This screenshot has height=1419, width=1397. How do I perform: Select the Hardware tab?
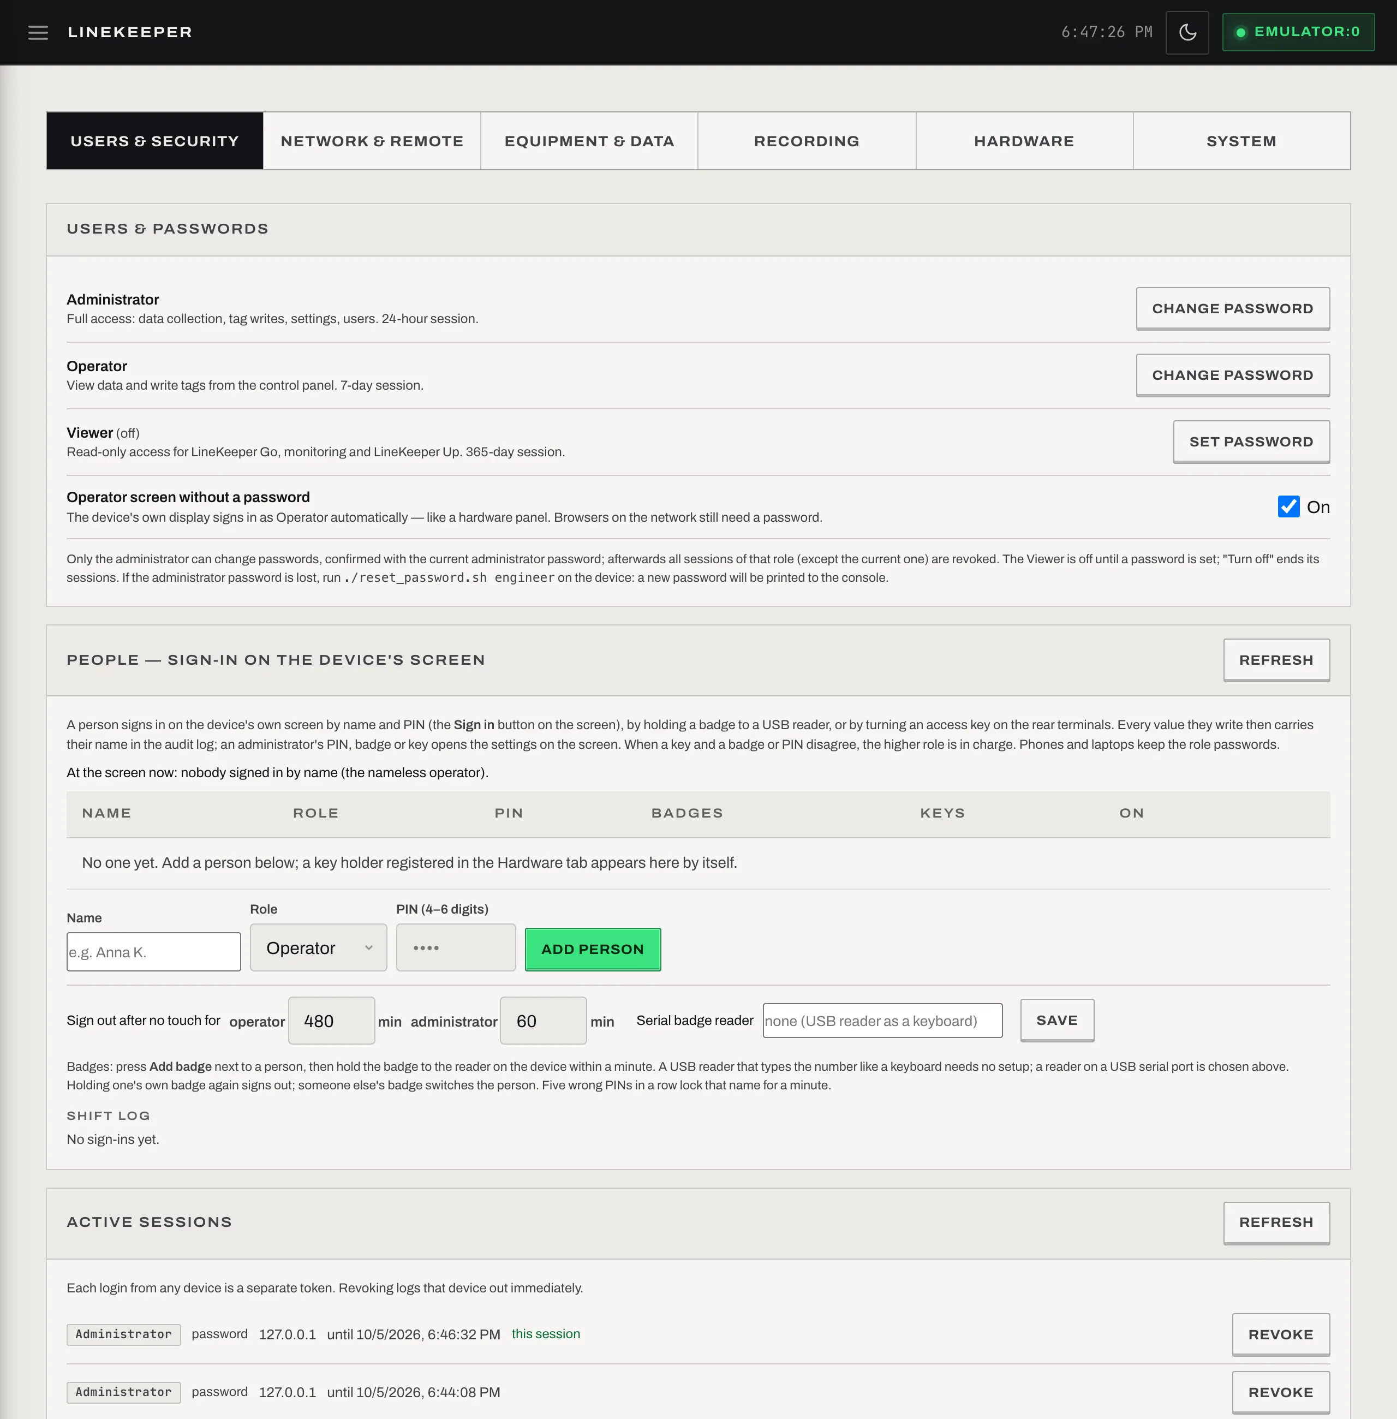click(x=1024, y=141)
